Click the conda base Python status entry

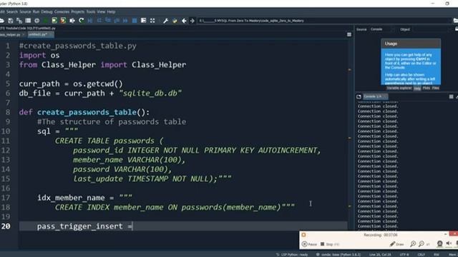tap(338, 255)
